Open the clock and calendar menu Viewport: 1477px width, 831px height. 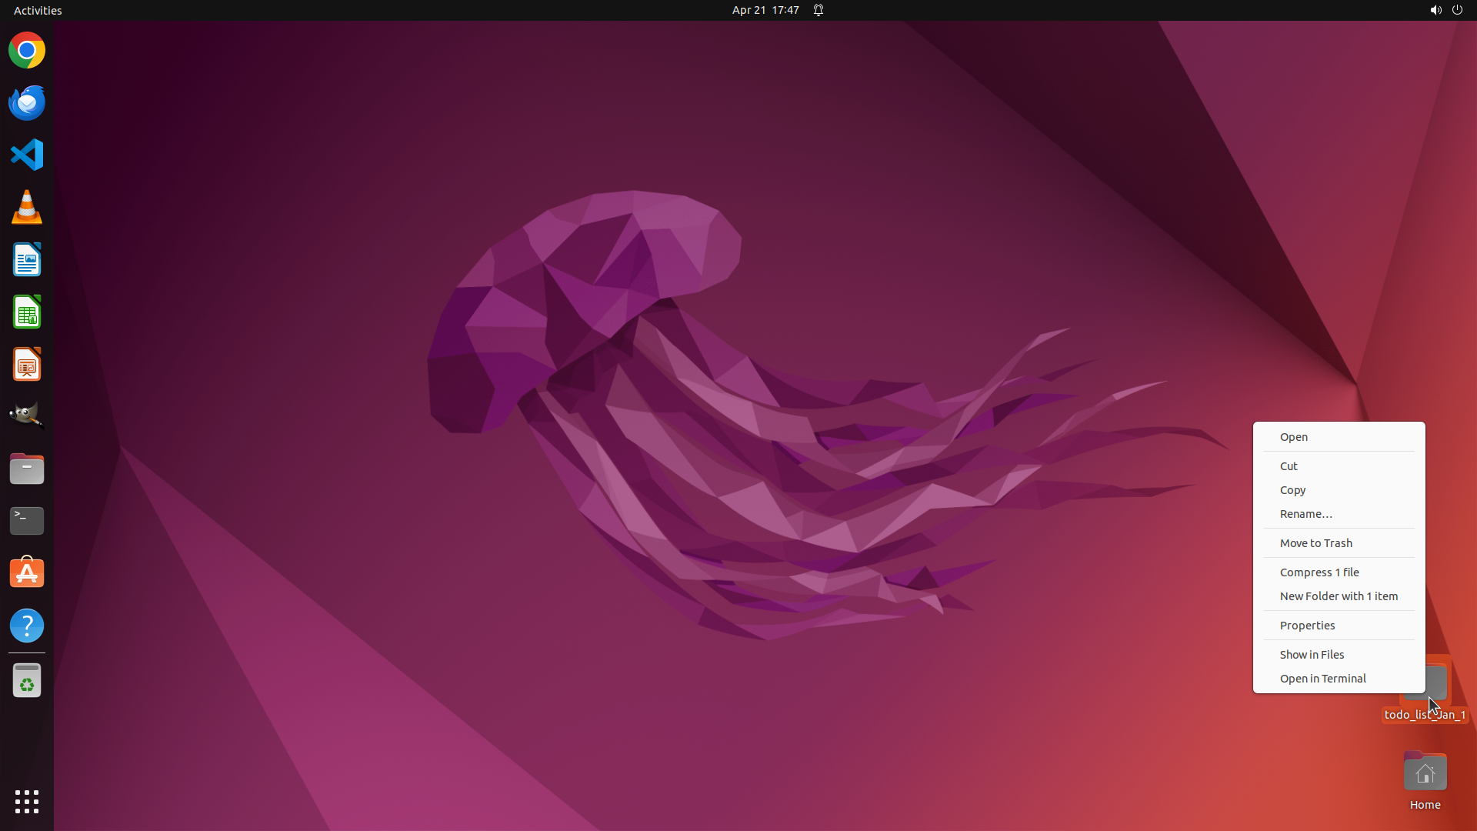tap(765, 10)
